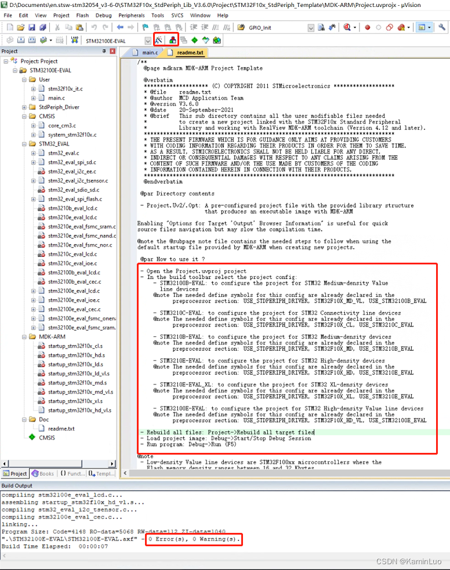The image size is (450, 570).
Task: Navigate backward with the blue arrow
Action: (x=120, y=27)
